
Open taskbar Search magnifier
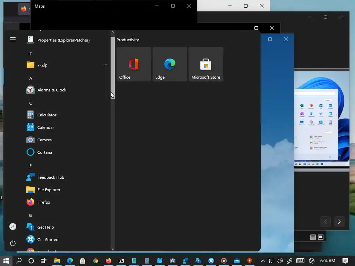click(19, 261)
